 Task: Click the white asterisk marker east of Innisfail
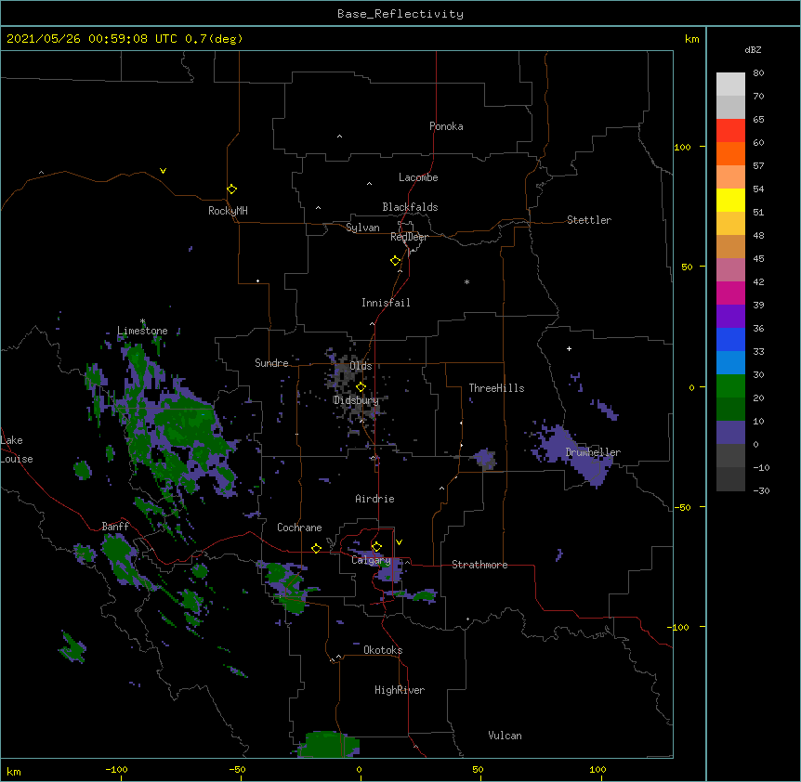466,281
